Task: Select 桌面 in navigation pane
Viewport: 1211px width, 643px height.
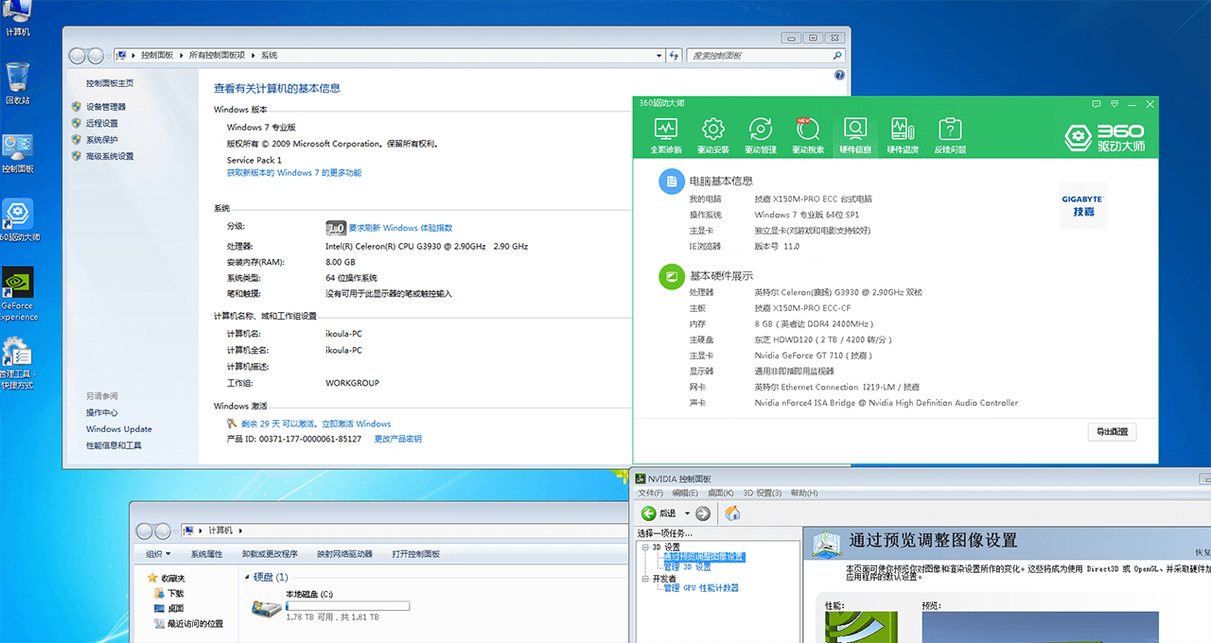Action: coord(169,608)
